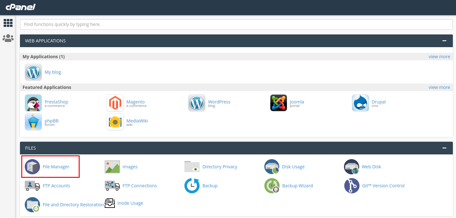Click the File Manager cabinet icon
456x218 pixels.
coord(32,167)
